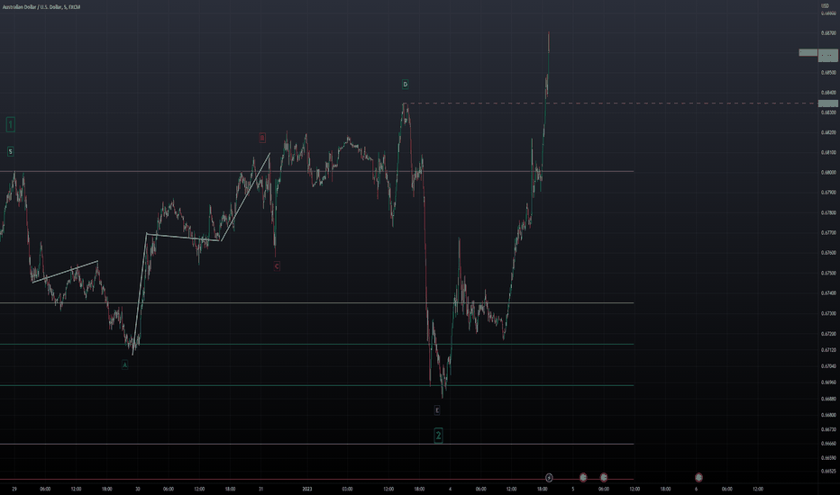Select the red wave label B
840x495 pixels.
(x=262, y=138)
